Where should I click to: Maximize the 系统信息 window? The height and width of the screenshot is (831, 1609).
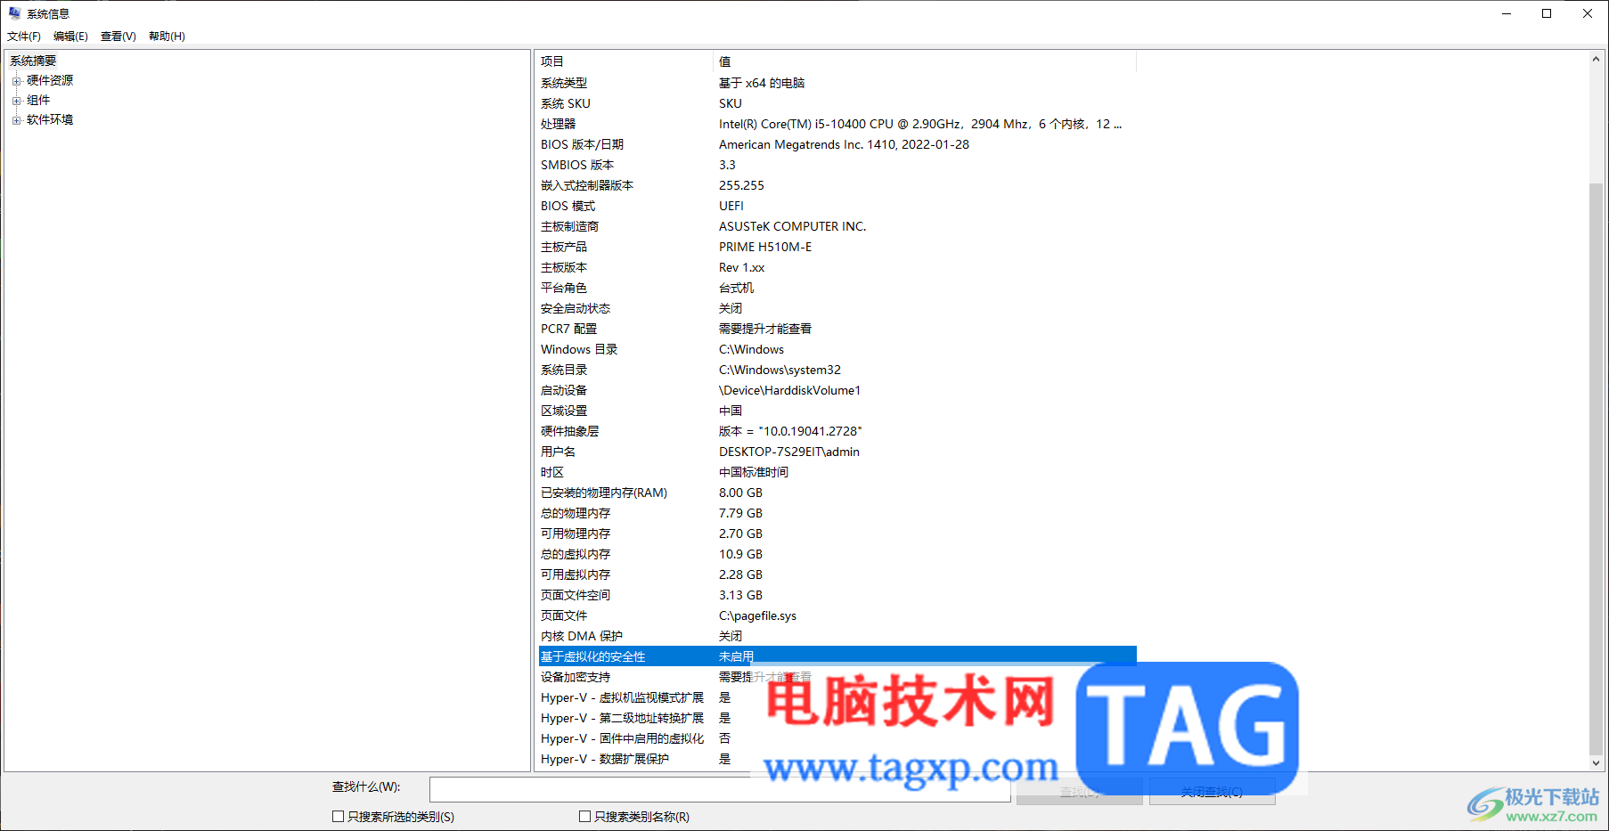pyautogui.click(x=1547, y=13)
